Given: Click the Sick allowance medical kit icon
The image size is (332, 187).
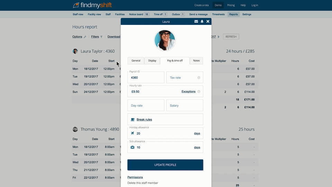Looking at the screenshot, I should click(x=132, y=147).
